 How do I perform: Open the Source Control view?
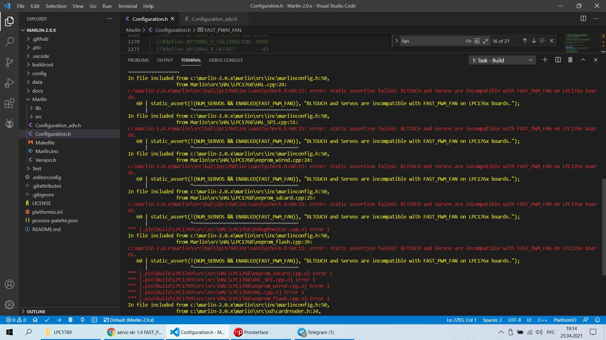[x=9, y=62]
